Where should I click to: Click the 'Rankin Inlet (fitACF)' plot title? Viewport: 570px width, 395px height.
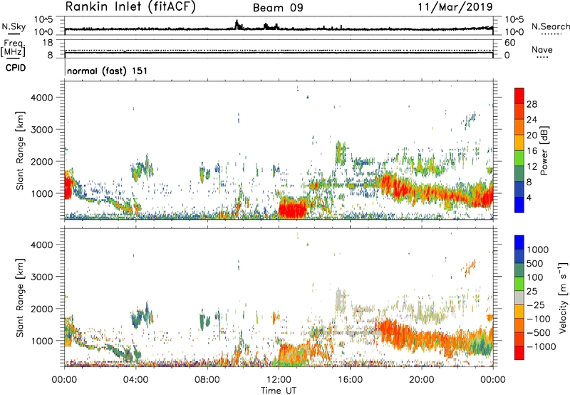tap(130, 7)
